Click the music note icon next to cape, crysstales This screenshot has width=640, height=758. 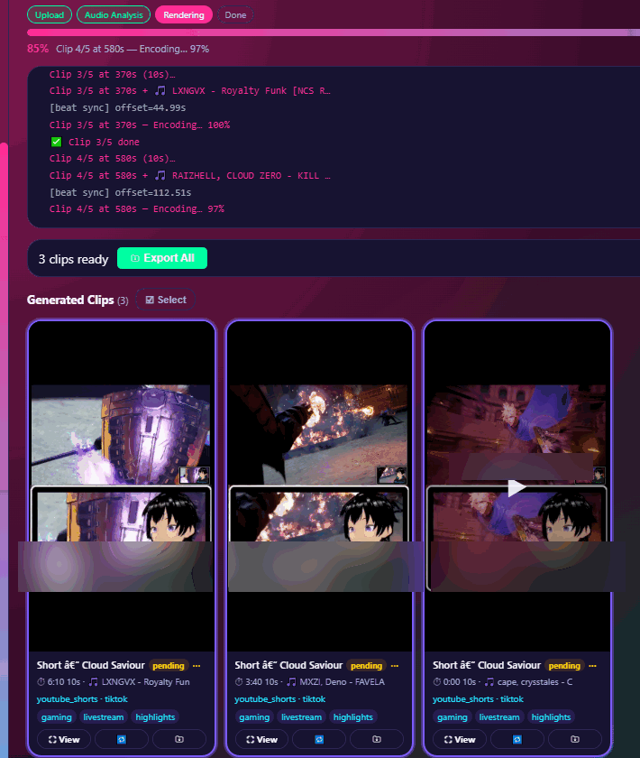(x=489, y=682)
